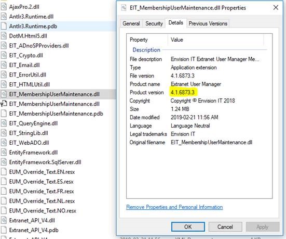Open the Security tab
This screenshot has height=239, width=286.
point(154,23)
